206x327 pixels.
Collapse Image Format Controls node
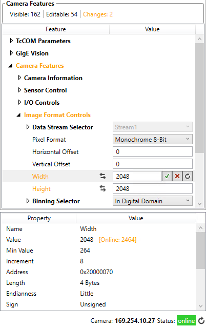tap(18, 115)
